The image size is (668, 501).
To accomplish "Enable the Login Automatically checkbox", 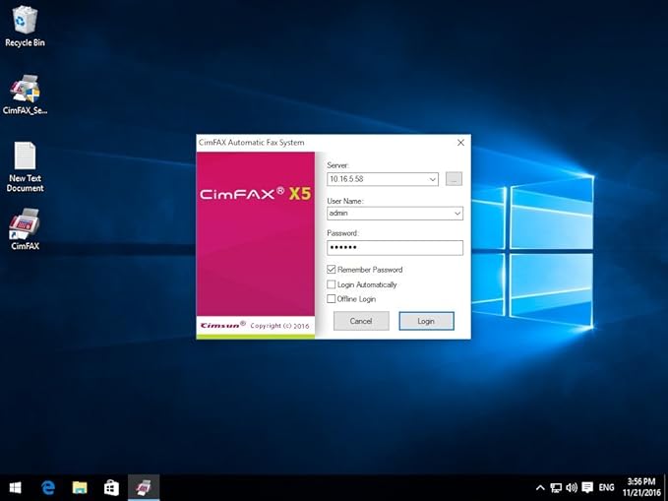I will [x=332, y=284].
